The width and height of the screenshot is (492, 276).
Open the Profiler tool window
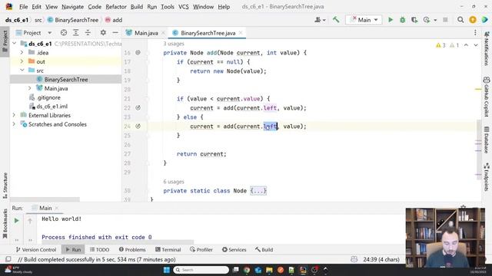point(201,250)
